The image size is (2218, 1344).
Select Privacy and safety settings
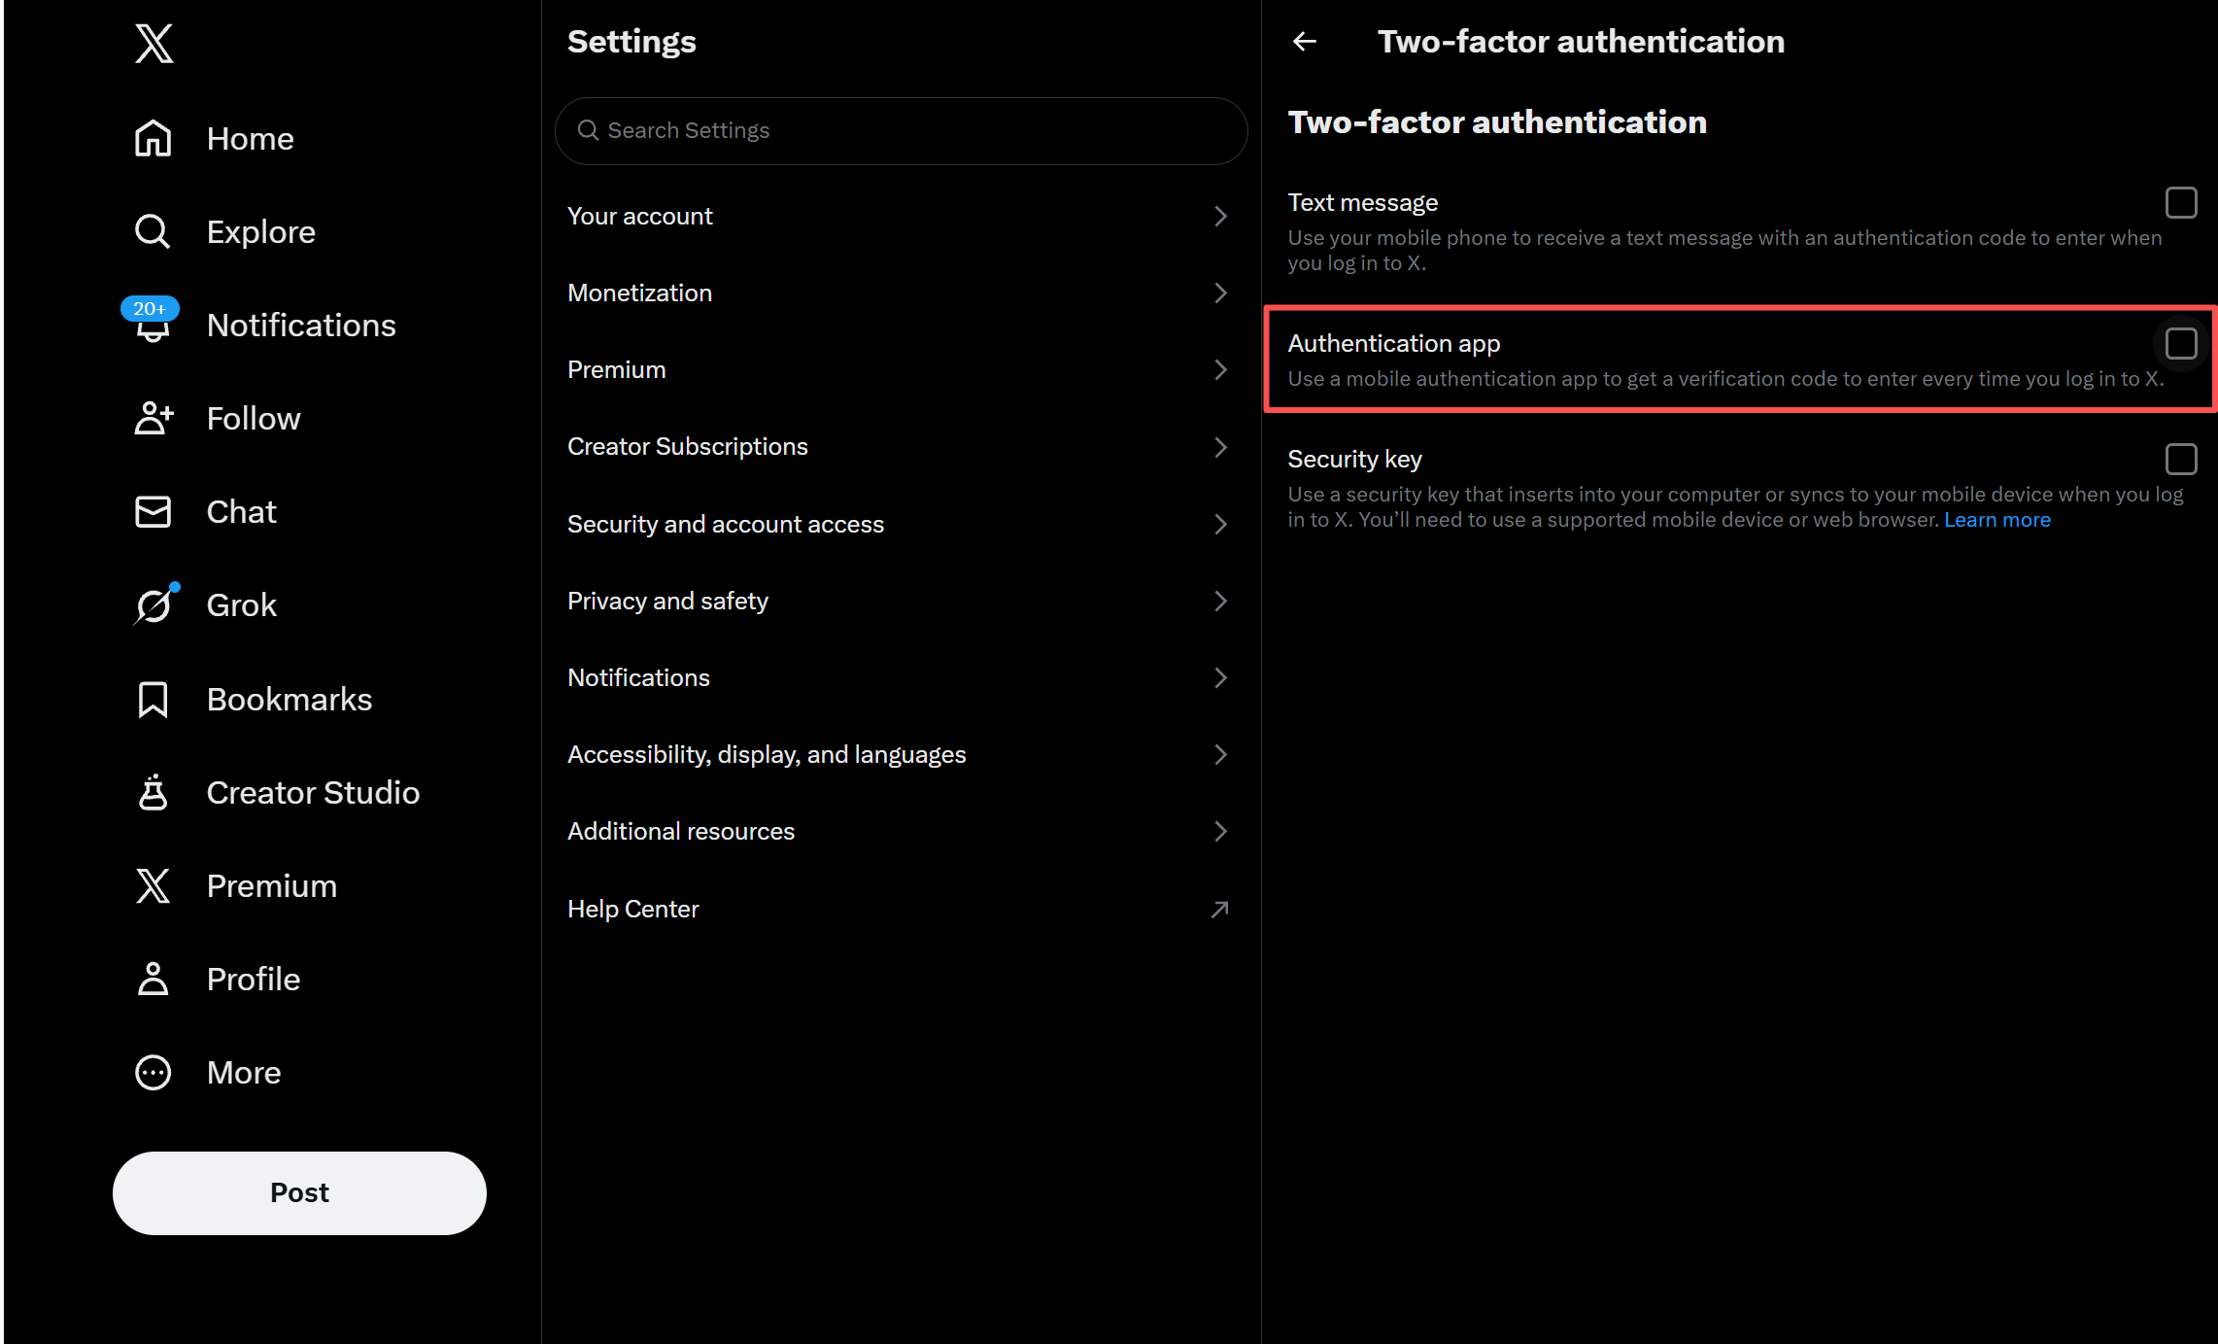pos(901,601)
